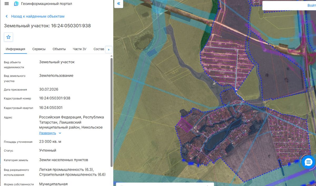This screenshot has height=186, width=316.
Task: Click the Вид разрешенного использования label
Action: click(x=17, y=172)
